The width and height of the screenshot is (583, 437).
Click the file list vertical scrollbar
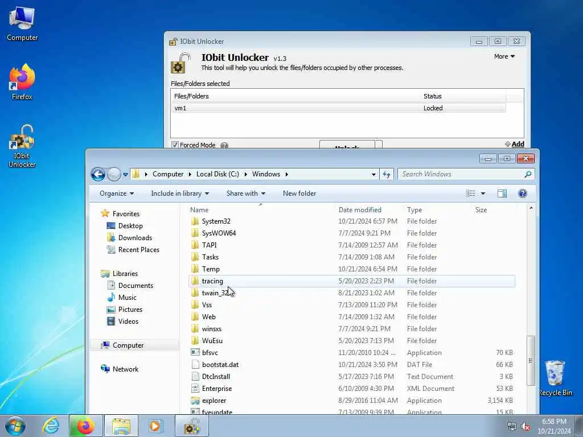click(531, 361)
